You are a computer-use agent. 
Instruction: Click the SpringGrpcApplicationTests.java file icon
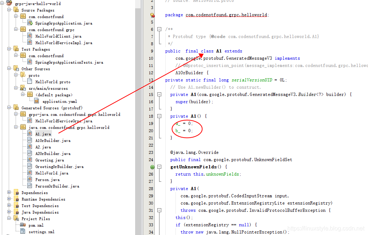point(30,62)
